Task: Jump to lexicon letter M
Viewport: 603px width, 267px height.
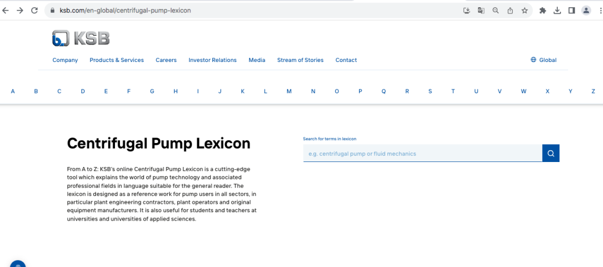Action: 289,91
